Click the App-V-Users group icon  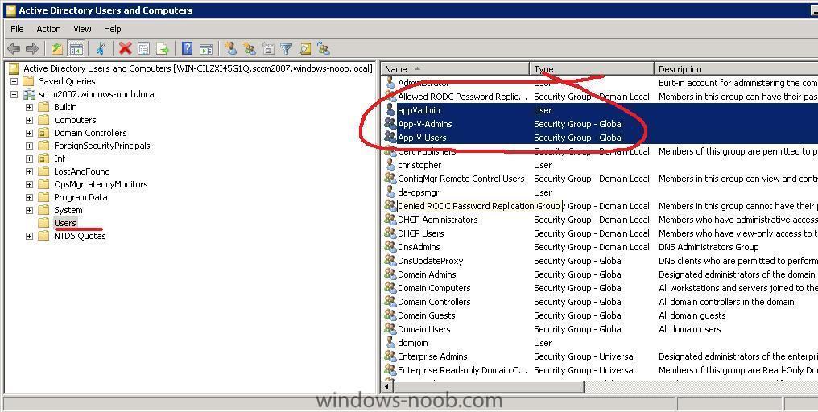[x=390, y=137]
